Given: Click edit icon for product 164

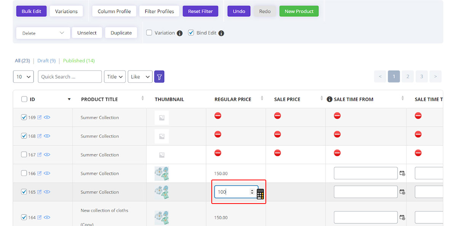Looking at the screenshot, I should [x=39, y=218].
